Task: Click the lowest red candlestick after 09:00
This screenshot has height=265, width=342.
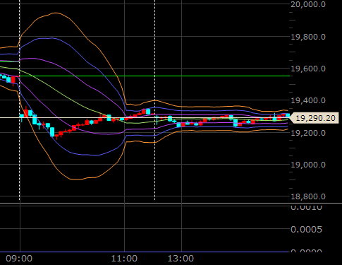Action: point(56,136)
